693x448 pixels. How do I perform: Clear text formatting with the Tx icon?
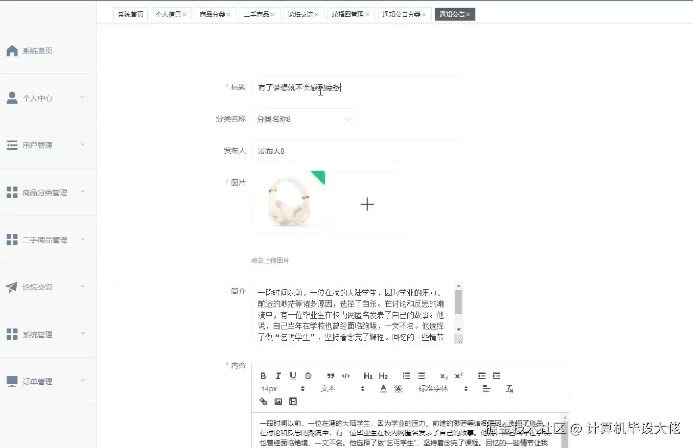(509, 389)
